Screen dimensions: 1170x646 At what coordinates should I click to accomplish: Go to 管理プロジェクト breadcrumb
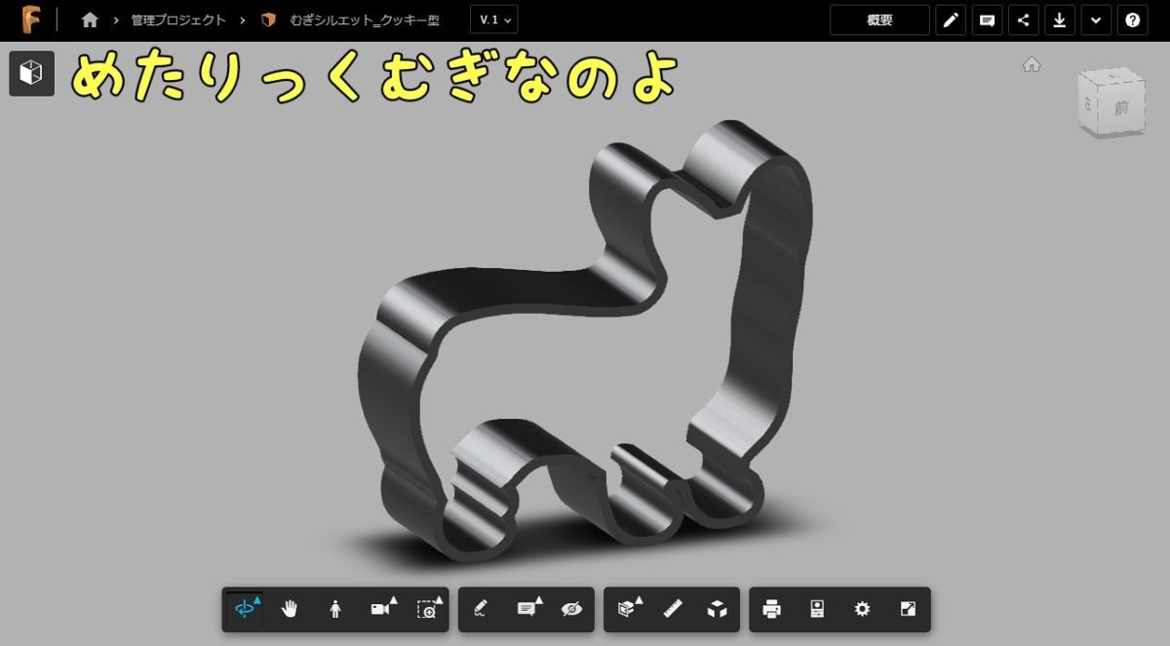[x=178, y=19]
